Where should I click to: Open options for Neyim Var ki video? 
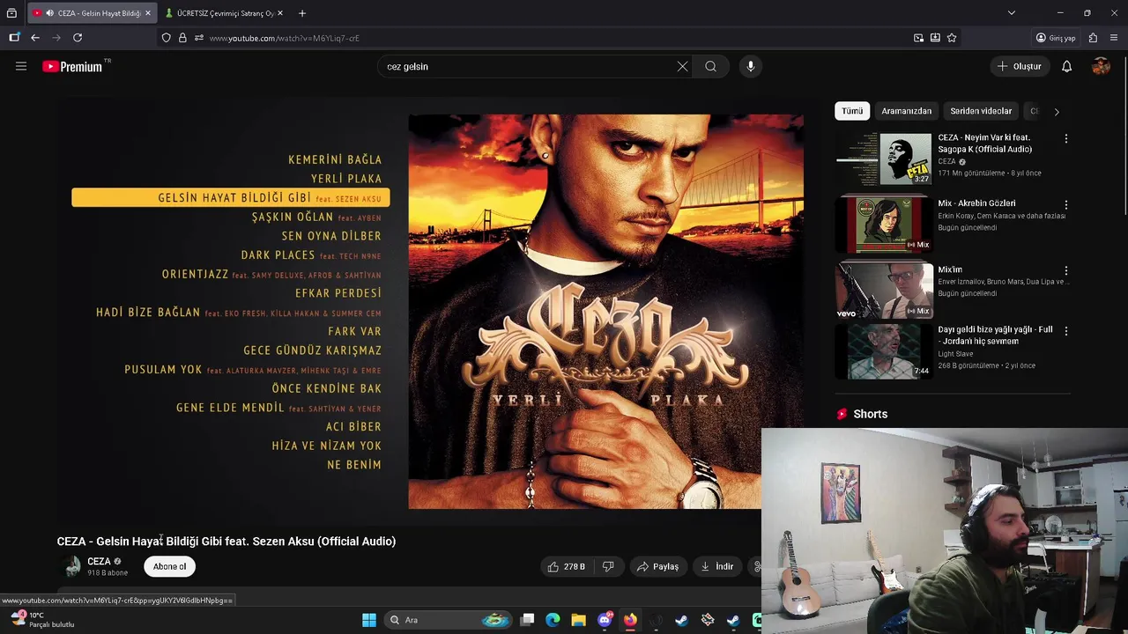pos(1065,139)
